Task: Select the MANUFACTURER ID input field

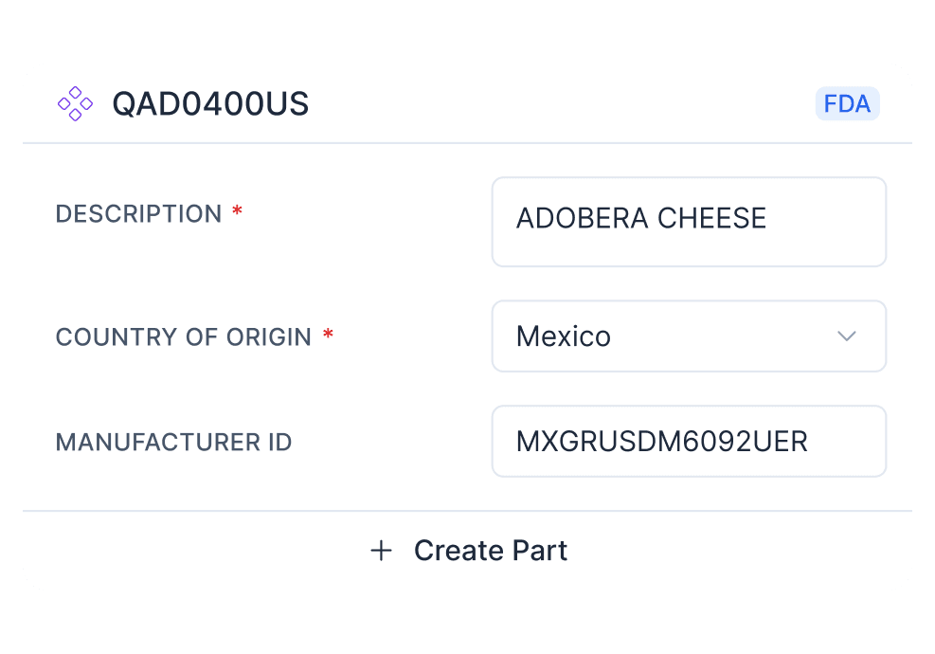Action: point(689,441)
